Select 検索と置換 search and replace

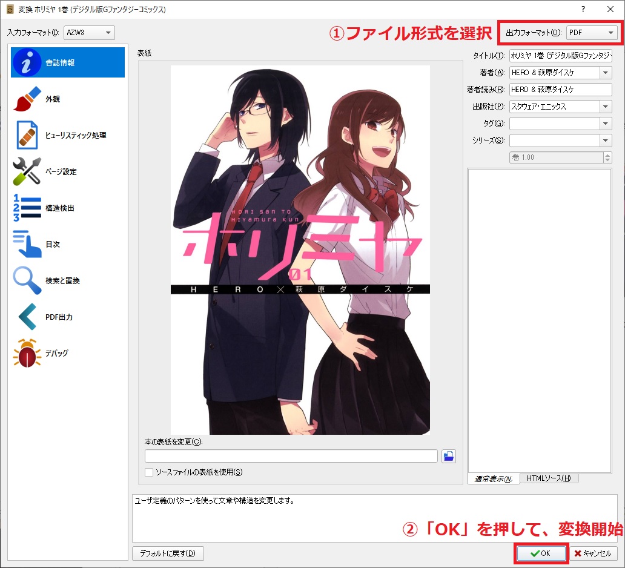pos(68,280)
